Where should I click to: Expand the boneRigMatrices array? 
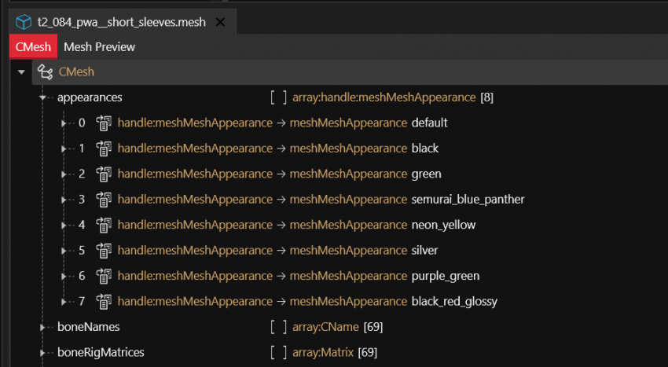tap(43, 352)
